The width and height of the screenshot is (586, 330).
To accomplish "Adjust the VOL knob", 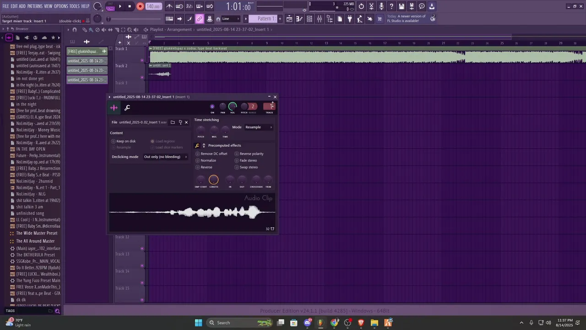I will point(233,107).
